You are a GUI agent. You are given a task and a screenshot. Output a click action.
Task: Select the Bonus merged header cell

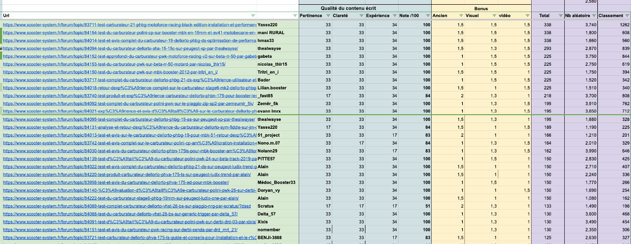click(481, 8)
